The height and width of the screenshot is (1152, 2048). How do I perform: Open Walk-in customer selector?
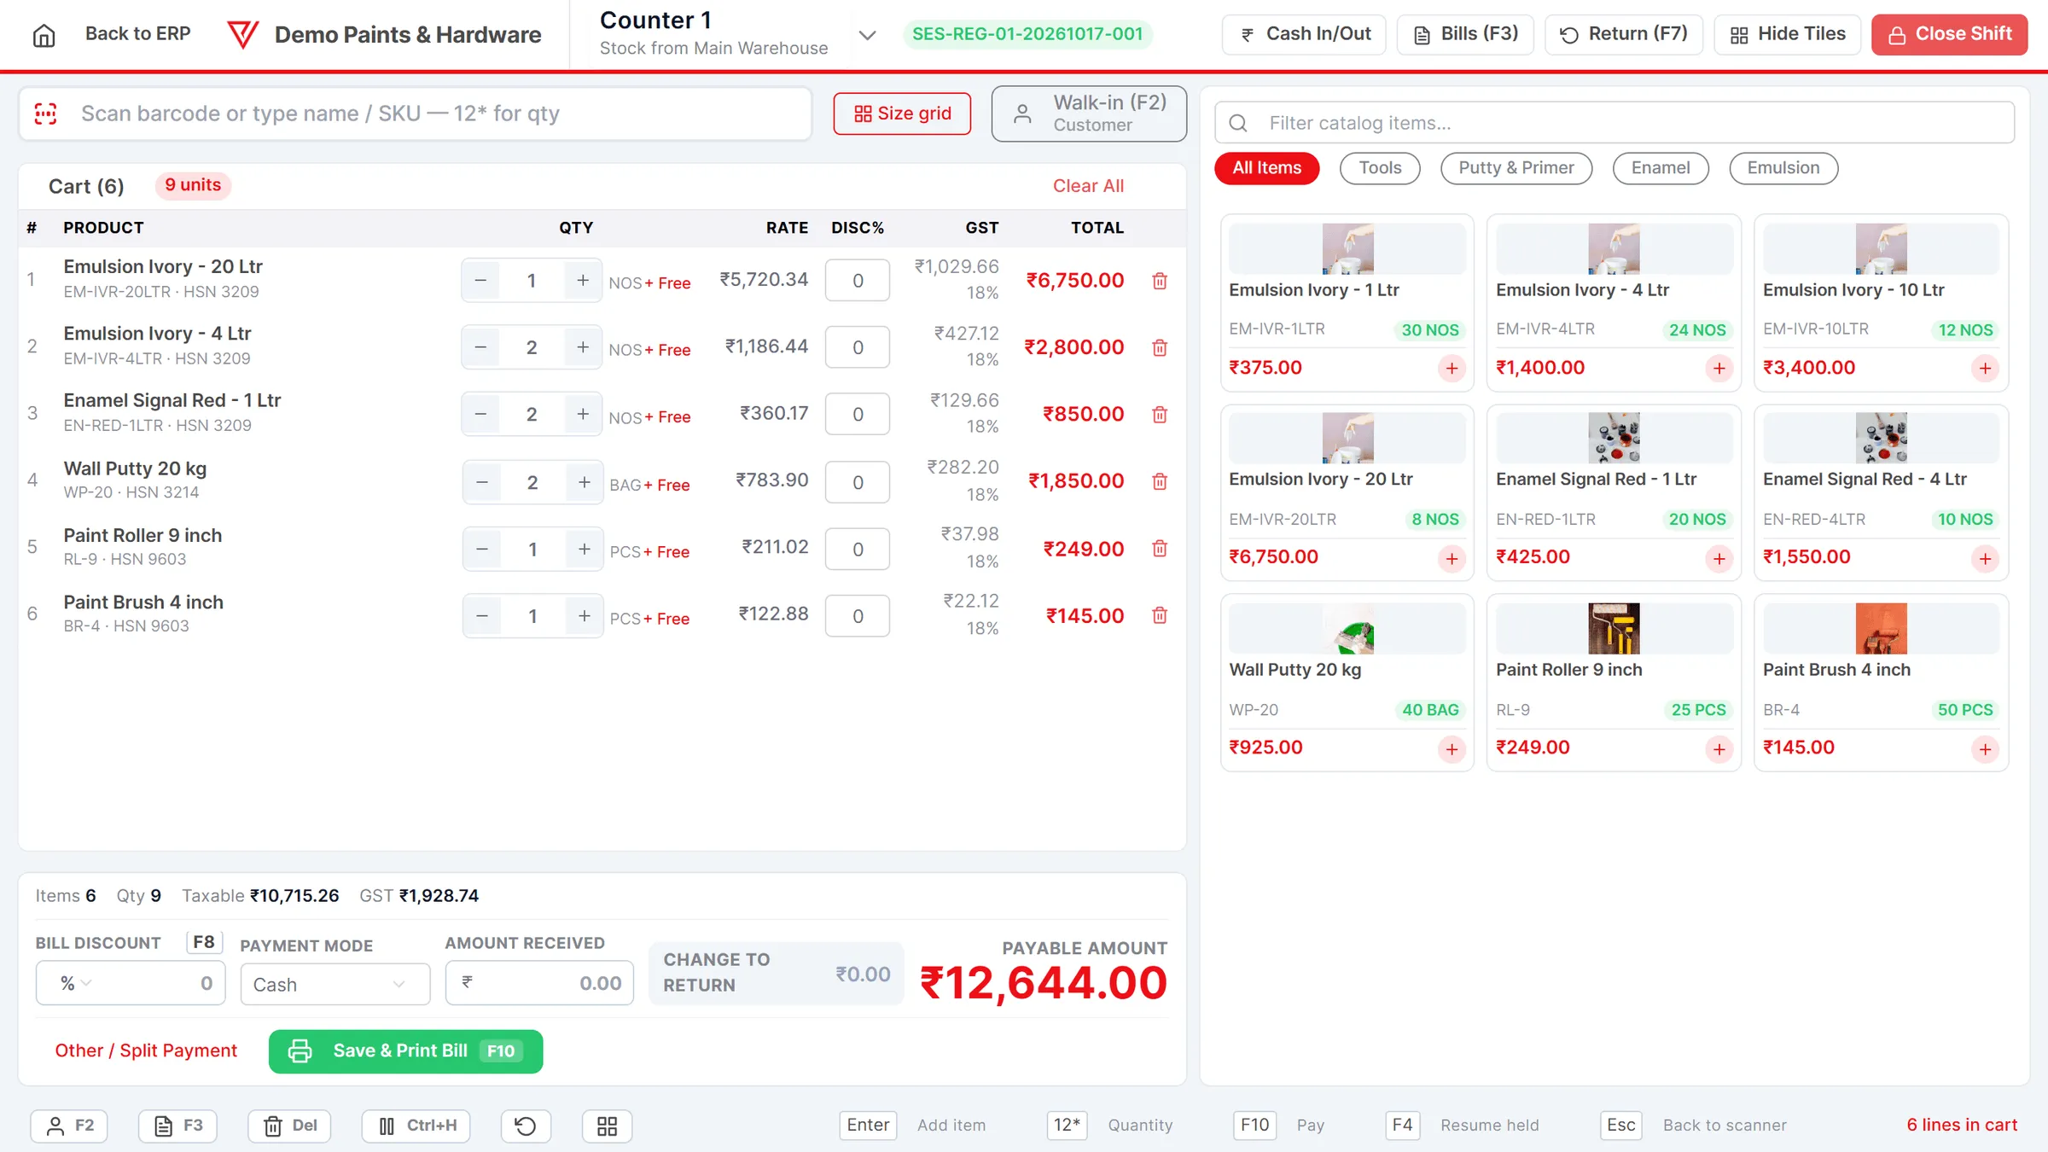1089,113
